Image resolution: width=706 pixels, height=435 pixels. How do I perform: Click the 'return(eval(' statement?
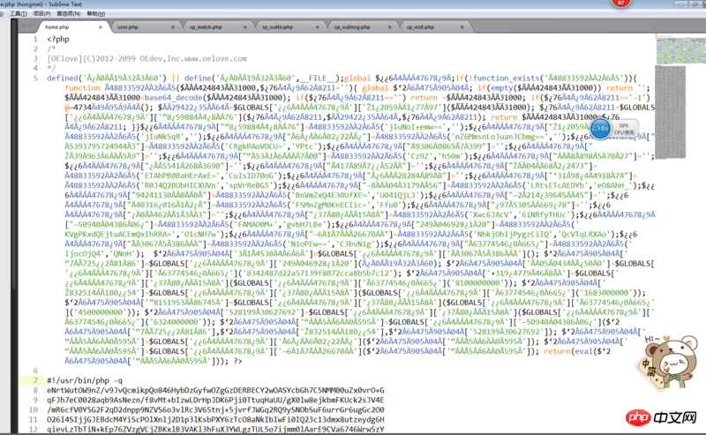point(571,351)
